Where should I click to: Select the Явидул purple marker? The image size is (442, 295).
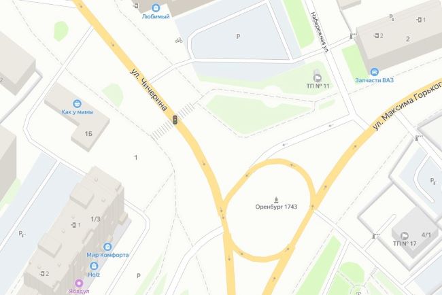coord(79,283)
